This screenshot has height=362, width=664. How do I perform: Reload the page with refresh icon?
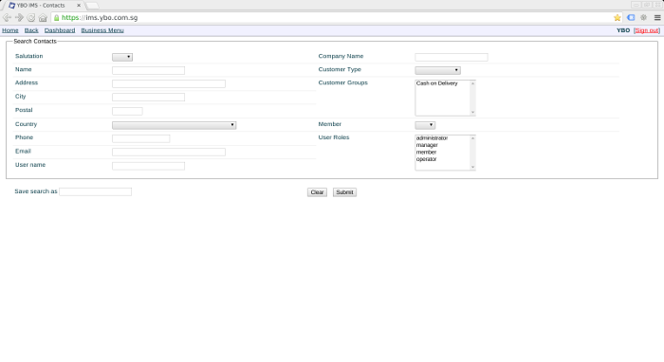[31, 18]
